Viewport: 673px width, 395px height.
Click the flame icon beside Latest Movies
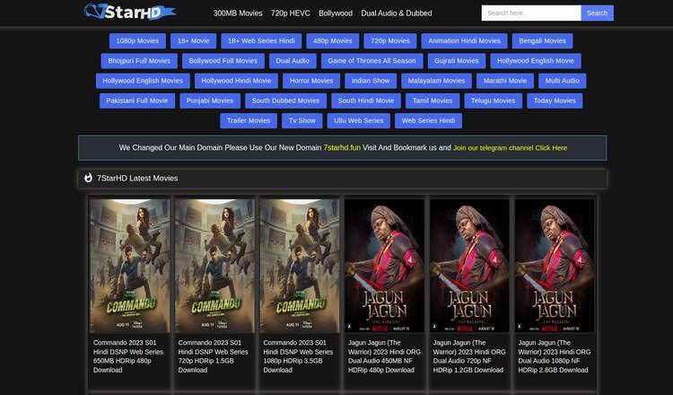tap(88, 178)
